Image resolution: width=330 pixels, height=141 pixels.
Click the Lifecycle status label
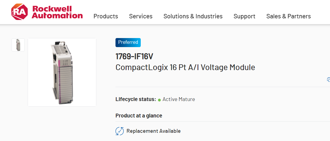pos(136,99)
